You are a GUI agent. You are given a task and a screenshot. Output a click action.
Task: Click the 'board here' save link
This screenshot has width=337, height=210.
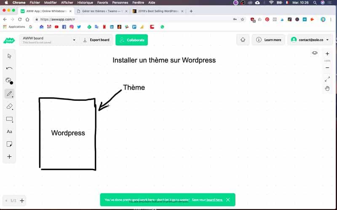point(214,200)
